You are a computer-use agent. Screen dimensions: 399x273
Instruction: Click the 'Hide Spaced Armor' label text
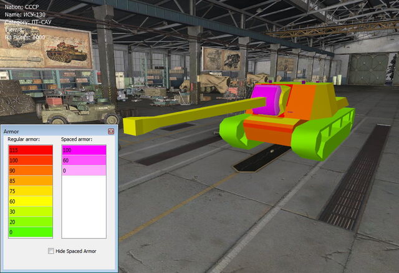tap(76, 251)
